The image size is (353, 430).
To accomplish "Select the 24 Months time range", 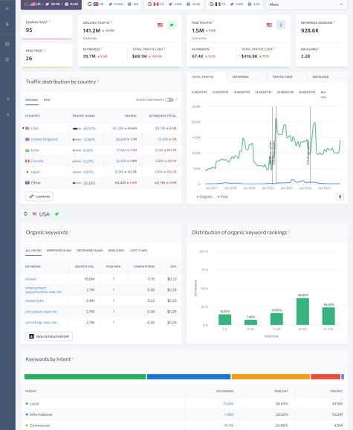I will [x=263, y=92].
